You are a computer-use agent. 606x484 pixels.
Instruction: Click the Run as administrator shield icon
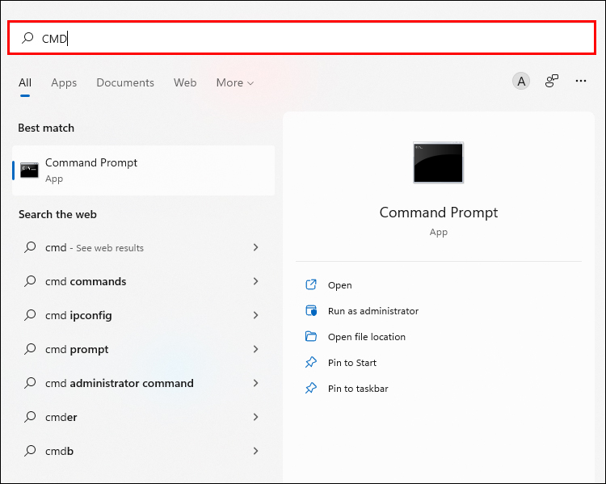311,311
